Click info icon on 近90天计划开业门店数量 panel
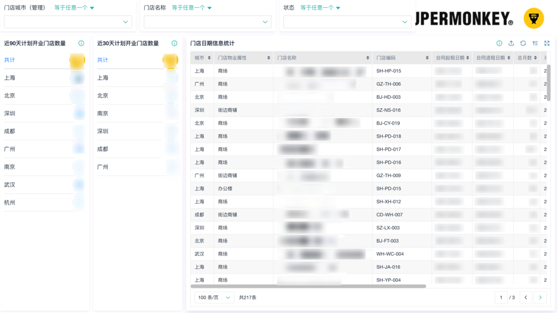 click(x=81, y=43)
